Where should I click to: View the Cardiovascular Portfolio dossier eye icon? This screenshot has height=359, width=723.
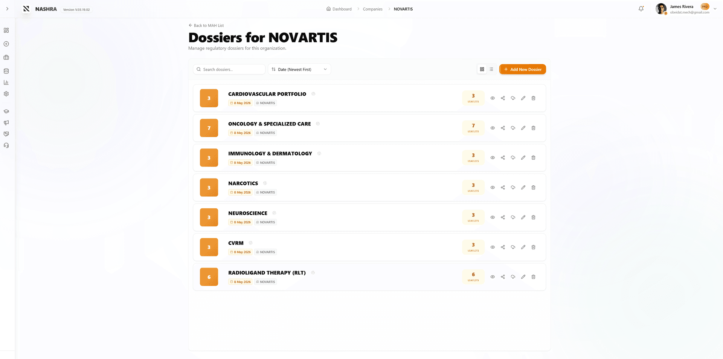(493, 98)
